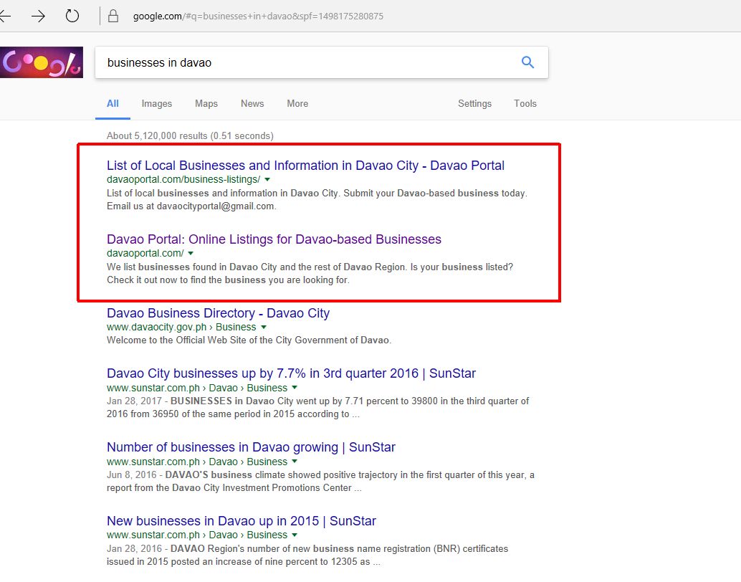Open 'New businesses in Davao up in 2015' article
Viewport: 741px width, 582px height.
tap(242, 520)
